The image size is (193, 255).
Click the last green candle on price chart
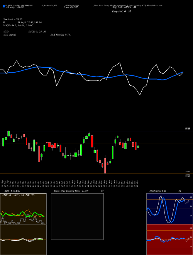(138, 147)
